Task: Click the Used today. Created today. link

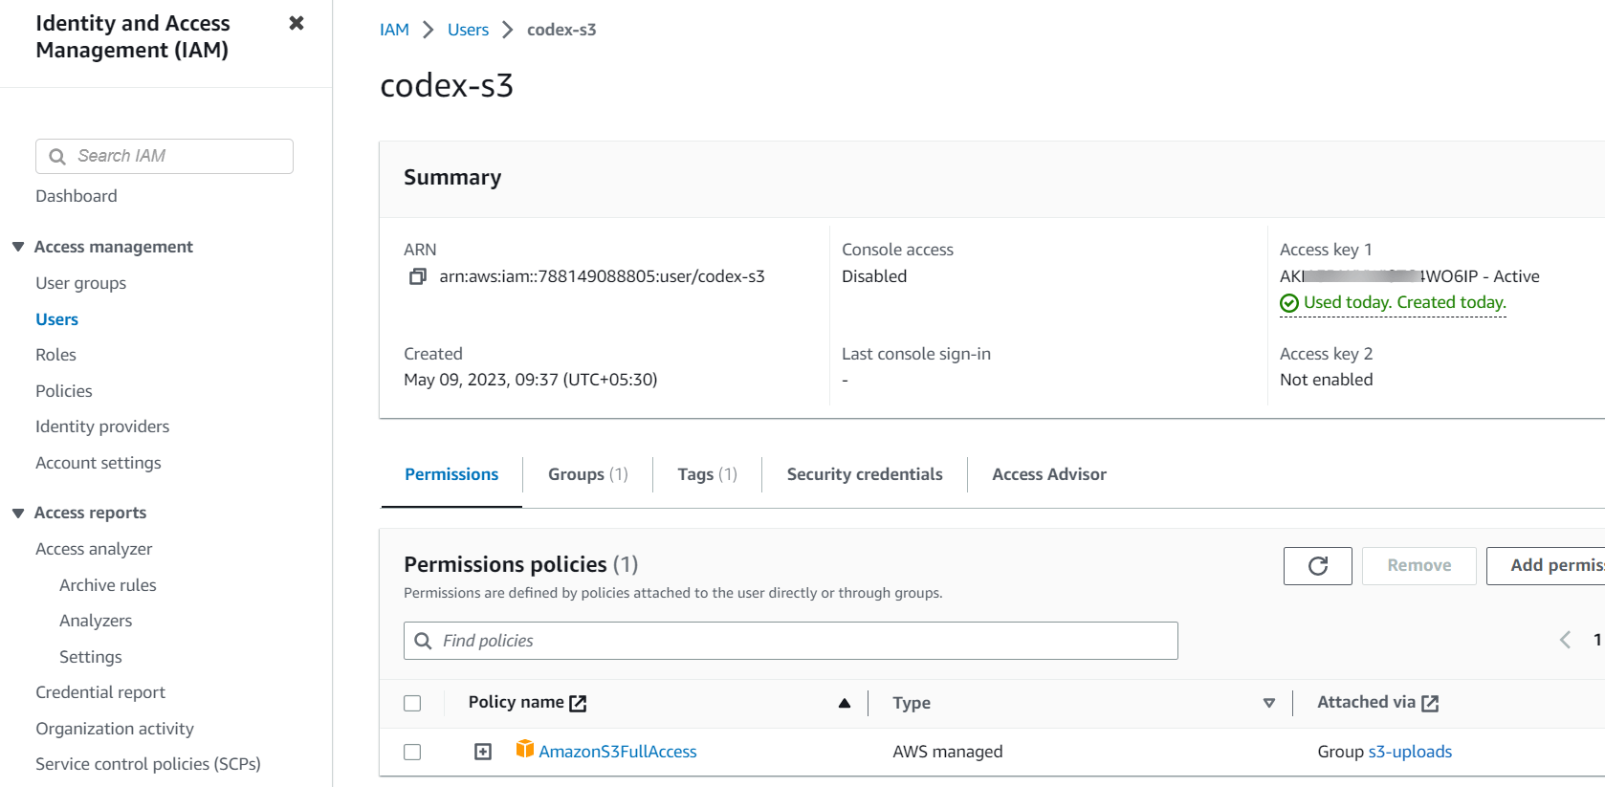Action: click(x=1404, y=302)
